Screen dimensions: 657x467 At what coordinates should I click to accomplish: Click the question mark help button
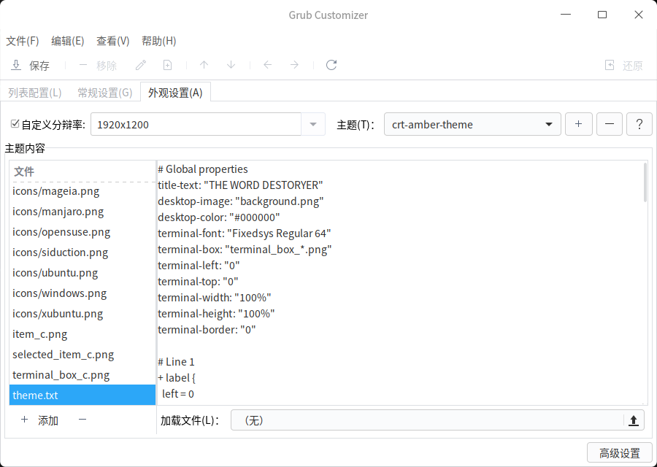(x=639, y=124)
